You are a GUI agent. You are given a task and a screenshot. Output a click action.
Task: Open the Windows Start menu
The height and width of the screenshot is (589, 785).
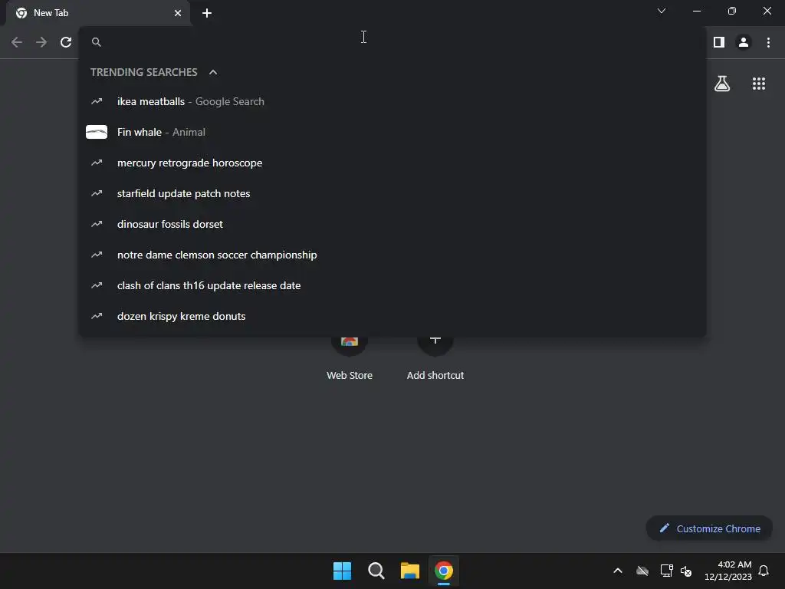click(x=343, y=571)
